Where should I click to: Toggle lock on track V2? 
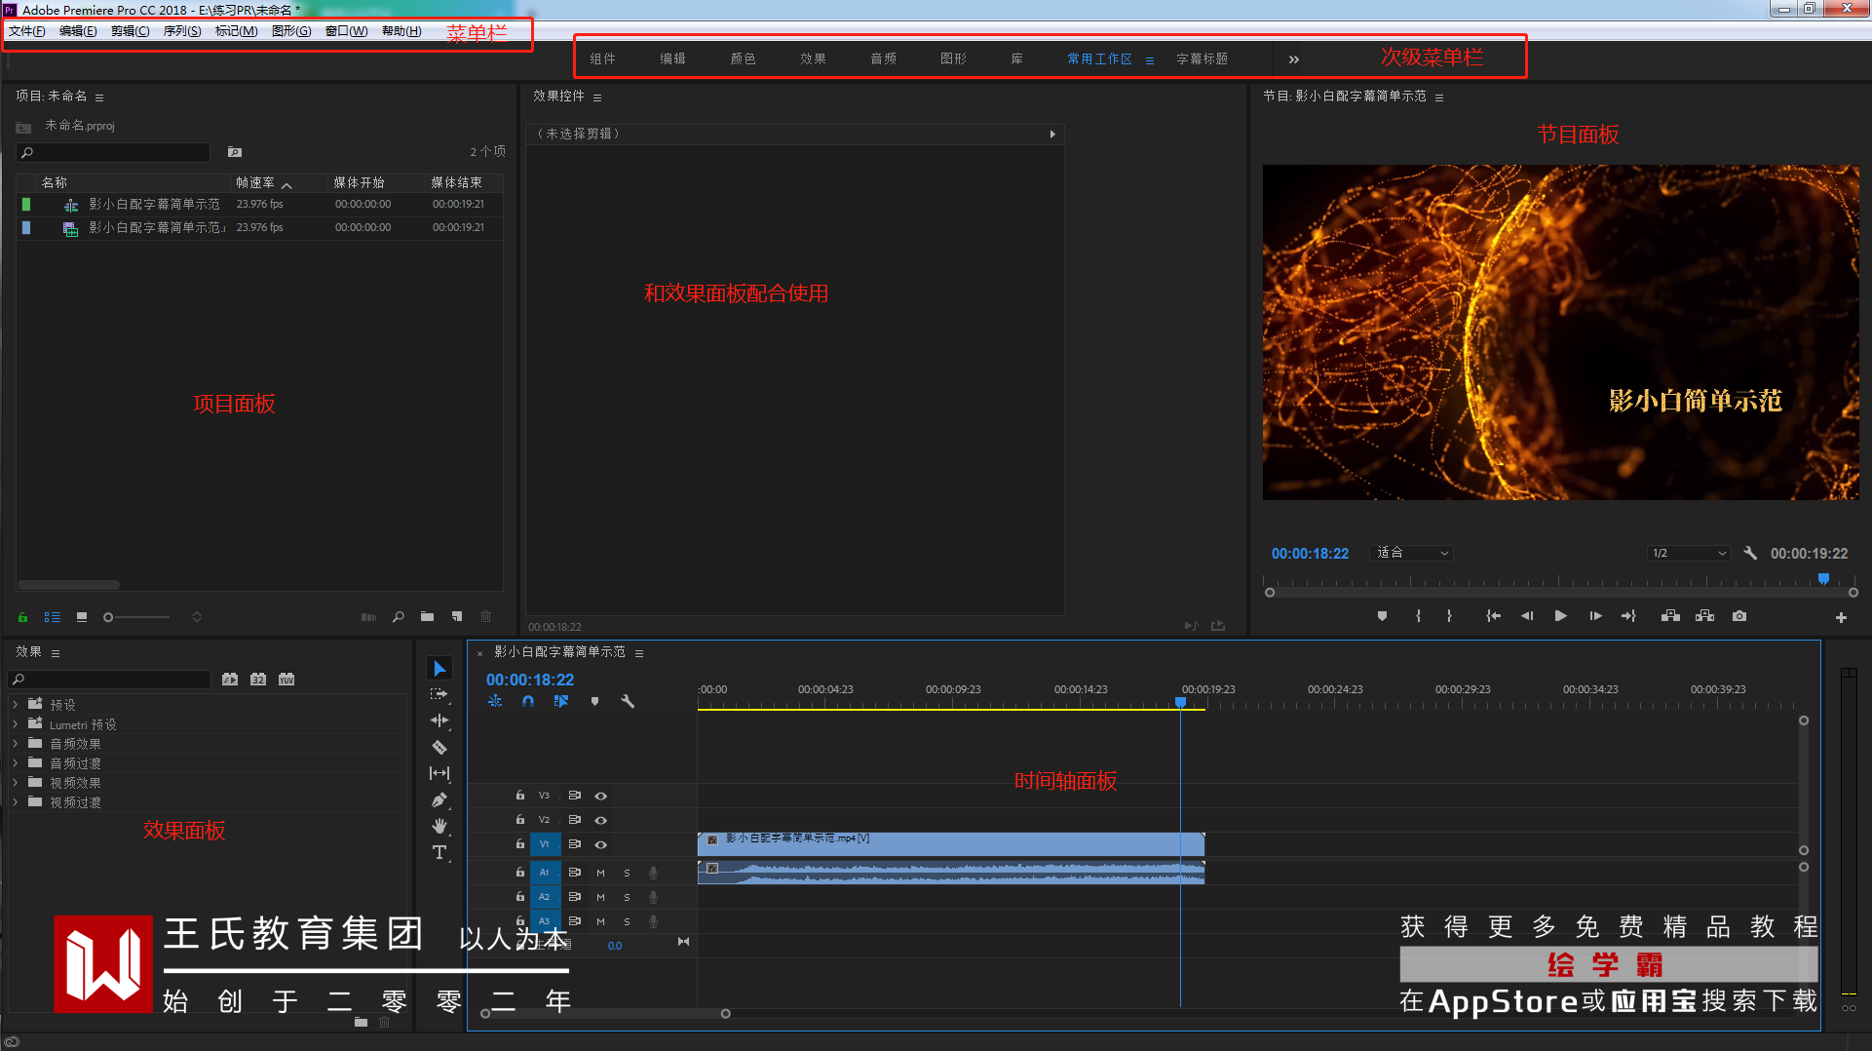(x=520, y=820)
